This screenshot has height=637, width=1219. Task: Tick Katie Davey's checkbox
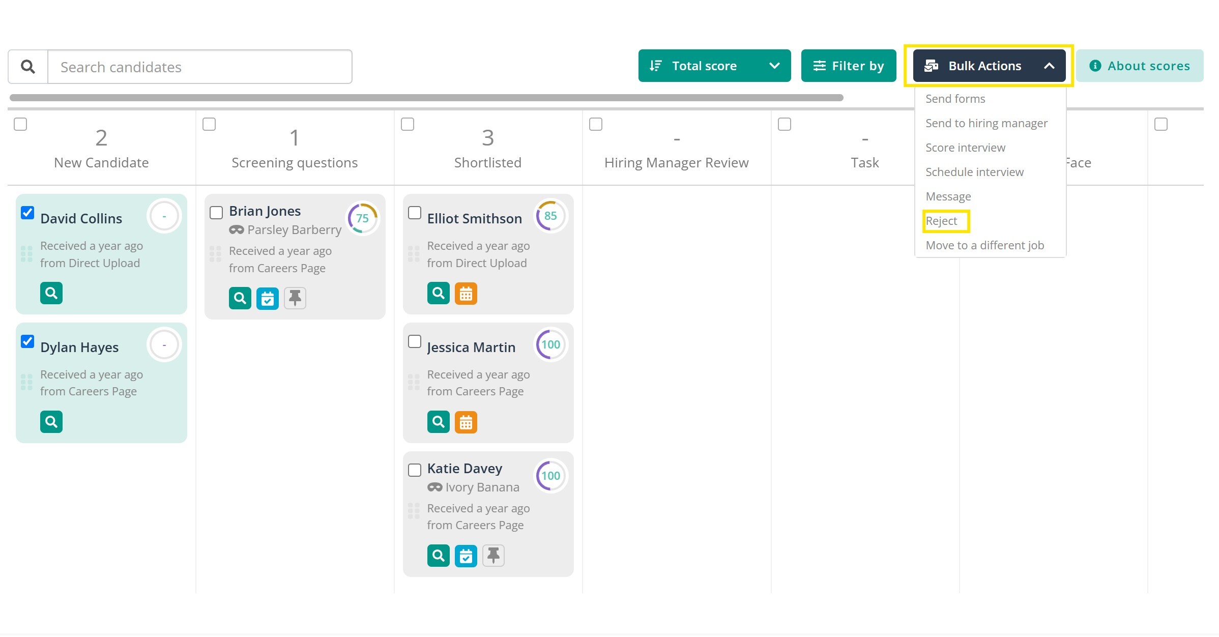click(x=415, y=470)
